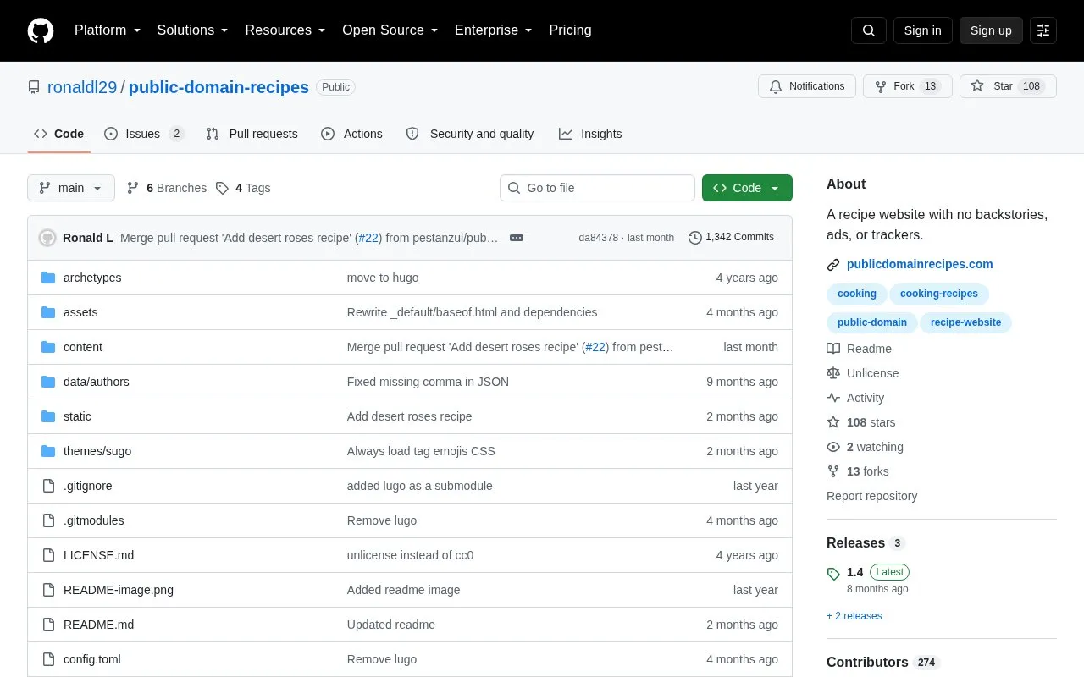
Task: Open the search magnifier button
Action: pos(869,30)
